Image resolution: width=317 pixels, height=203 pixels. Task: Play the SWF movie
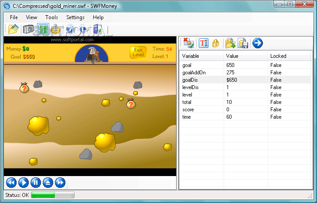pyautogui.click(x=24, y=183)
